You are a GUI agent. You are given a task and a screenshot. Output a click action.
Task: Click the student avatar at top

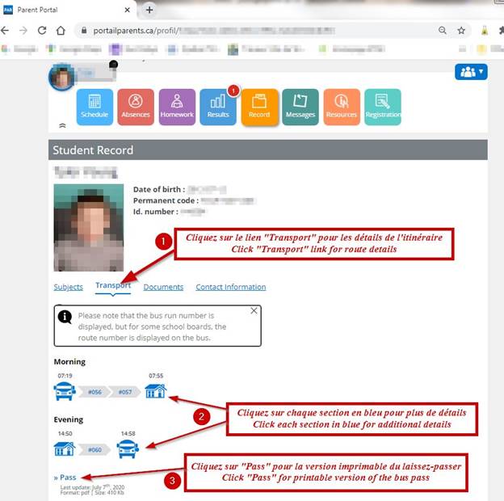(x=61, y=78)
